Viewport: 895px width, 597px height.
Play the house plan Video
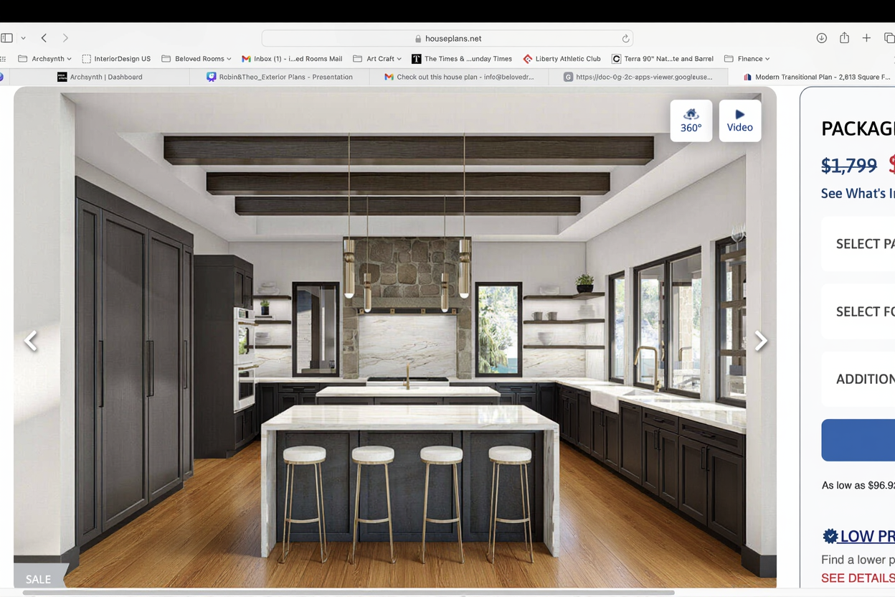(739, 121)
